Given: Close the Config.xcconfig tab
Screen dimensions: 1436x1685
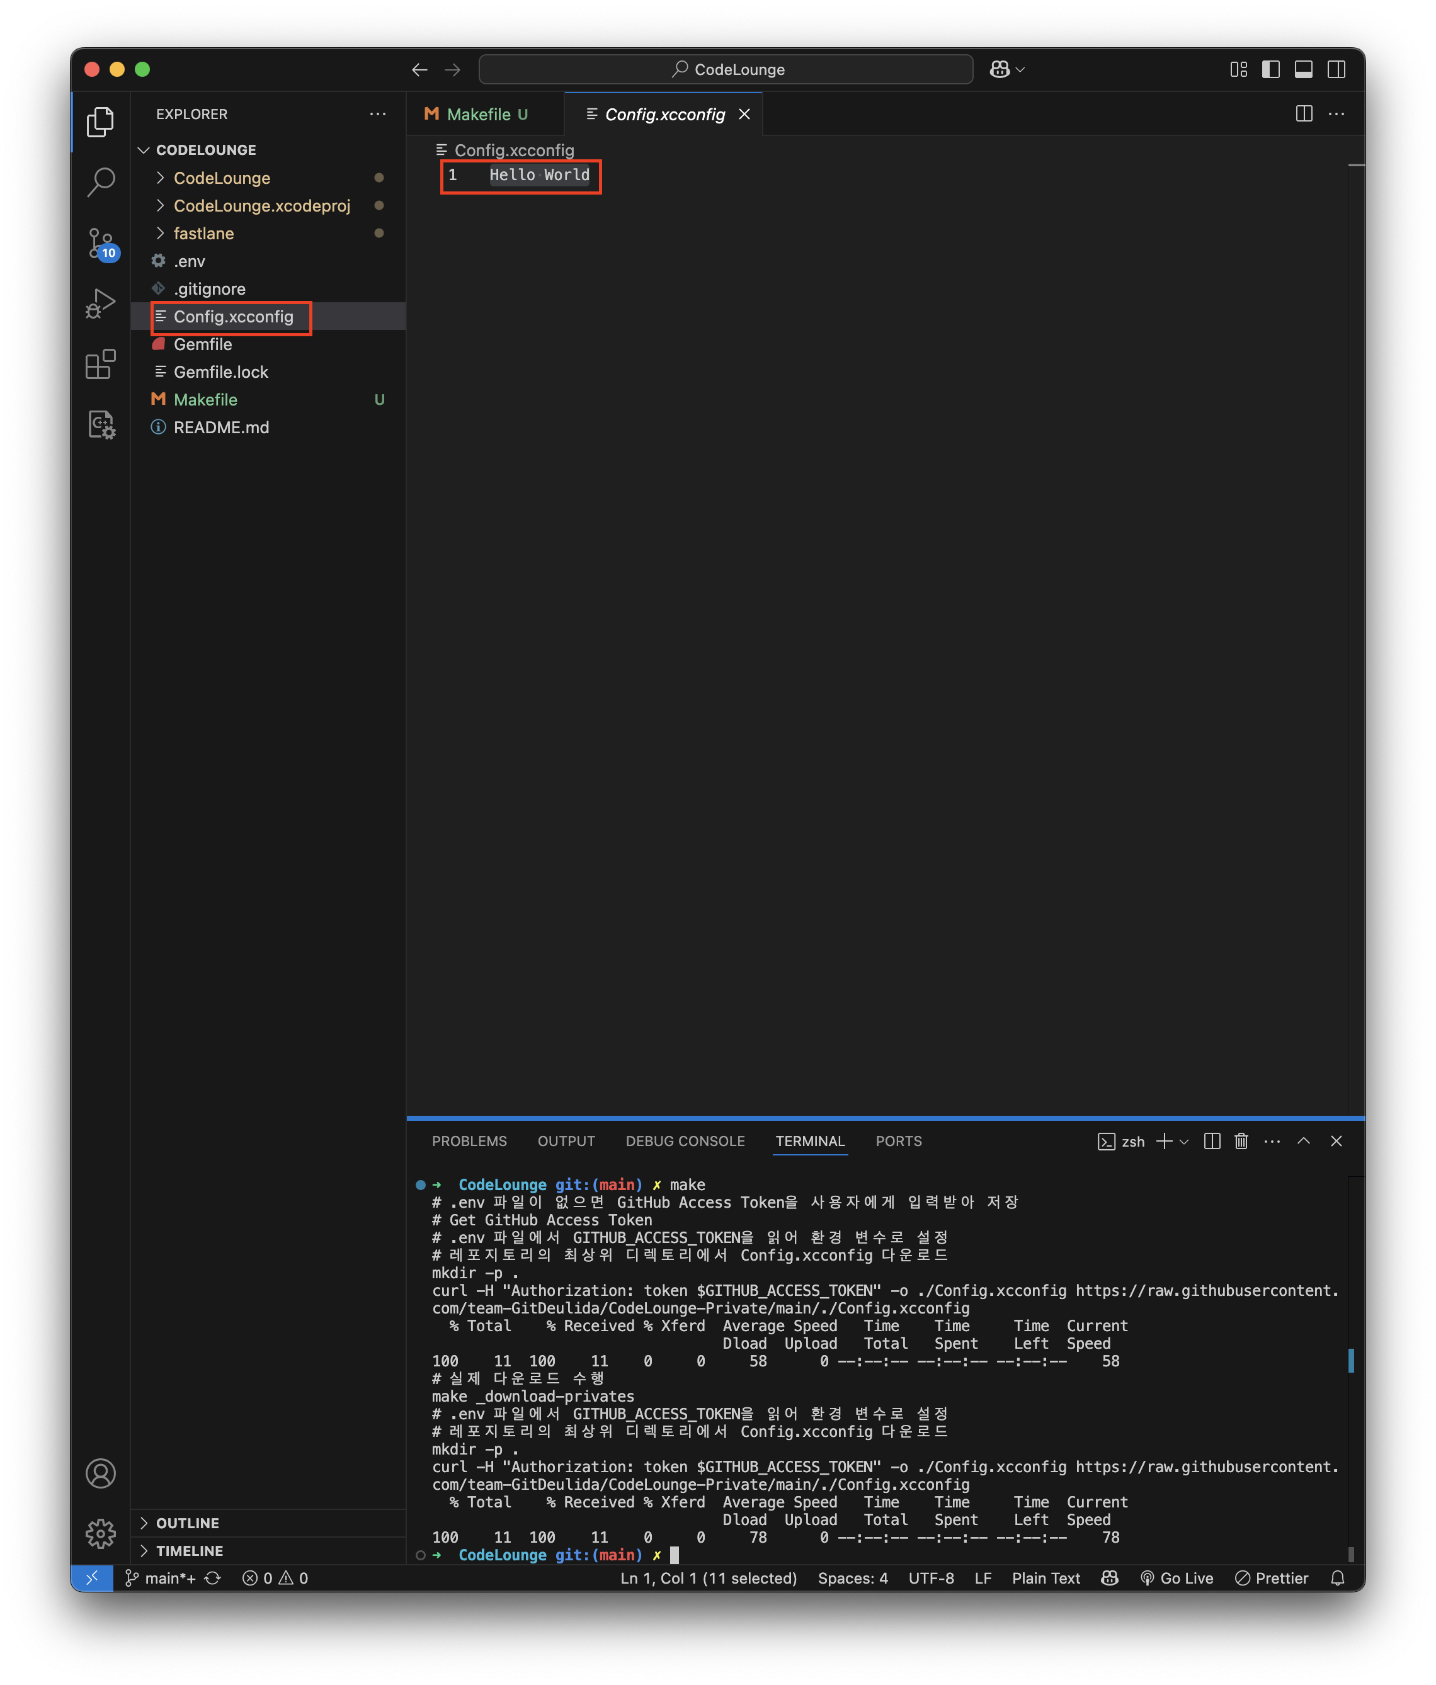Looking at the screenshot, I should click(744, 115).
